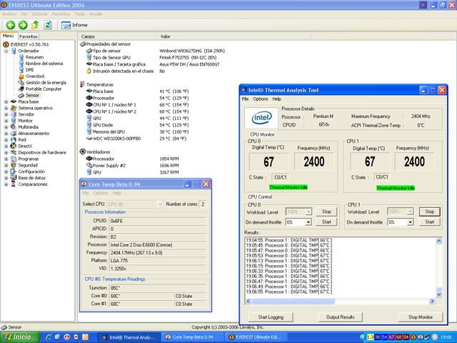Click the Campo column header

[x=119, y=36]
